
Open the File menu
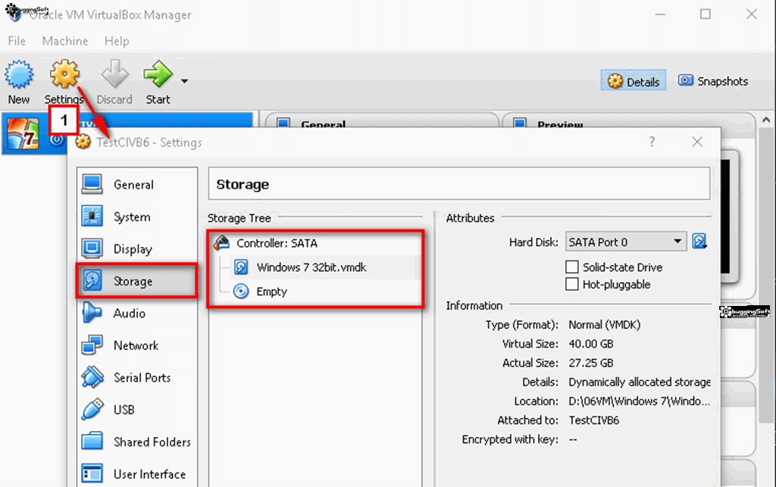click(x=17, y=41)
